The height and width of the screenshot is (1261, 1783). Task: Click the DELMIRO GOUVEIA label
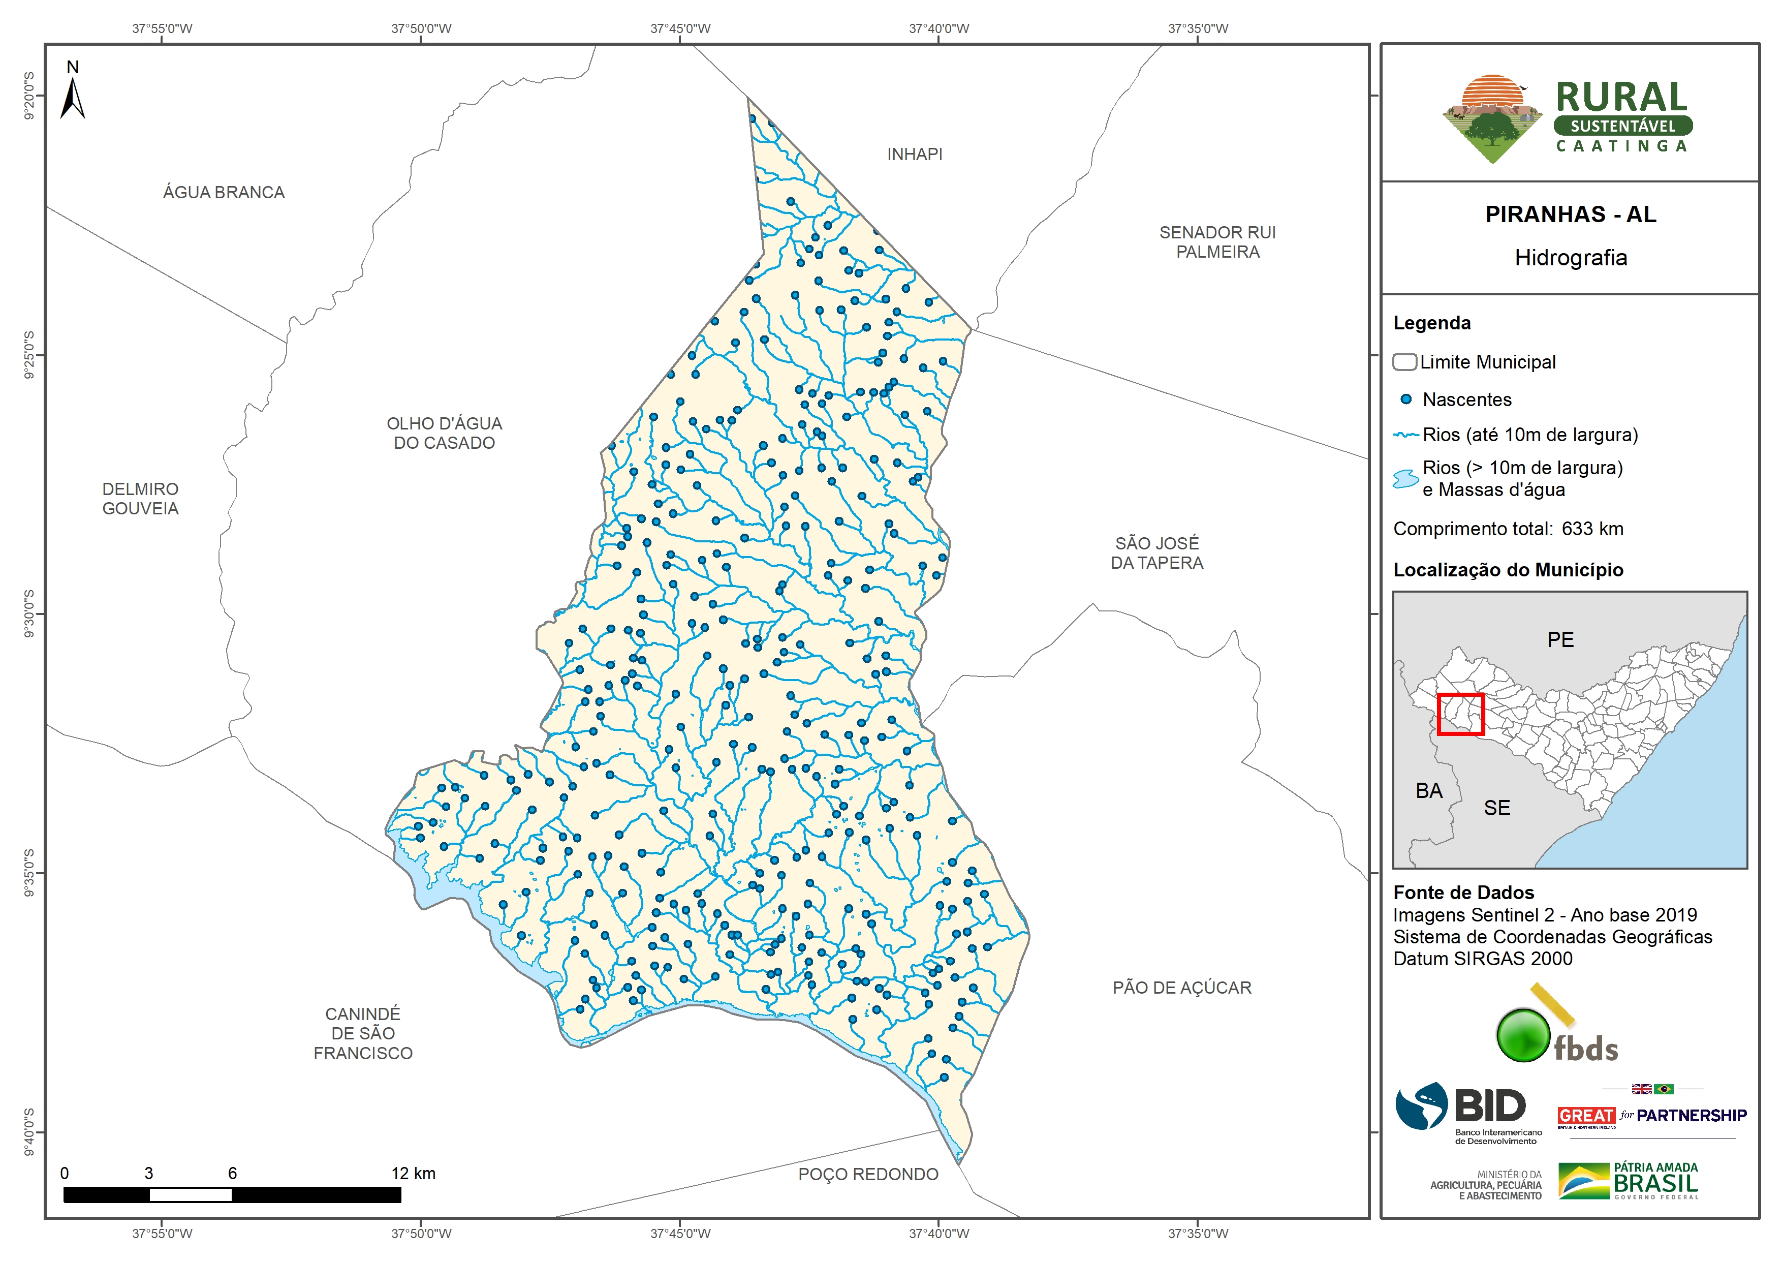141,499
